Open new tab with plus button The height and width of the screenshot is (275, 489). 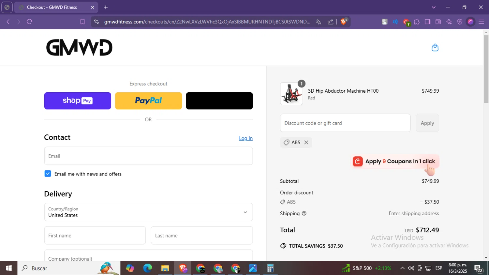point(106,7)
